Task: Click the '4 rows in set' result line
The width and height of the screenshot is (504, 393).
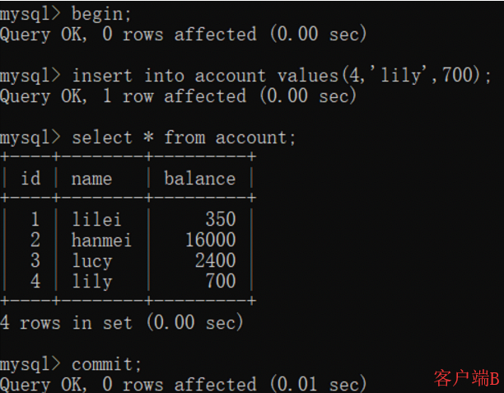Action: coord(121,323)
